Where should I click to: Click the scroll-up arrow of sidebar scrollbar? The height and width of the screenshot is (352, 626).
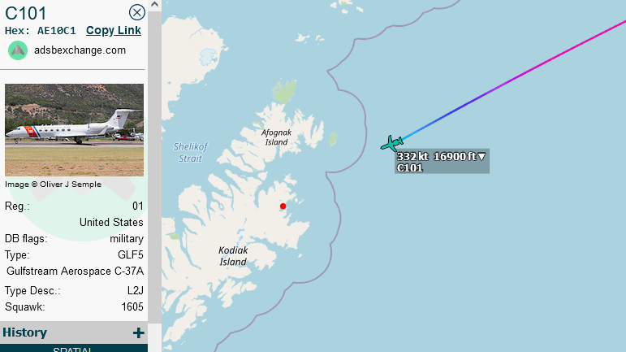pyautogui.click(x=155, y=4)
